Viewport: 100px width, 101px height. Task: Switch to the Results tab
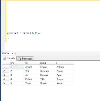pos(9,58)
